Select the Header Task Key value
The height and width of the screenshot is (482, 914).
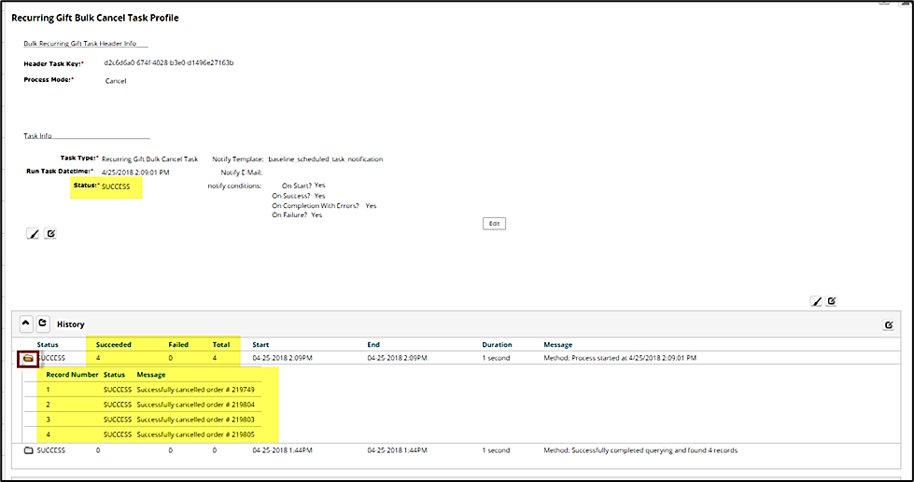169,62
